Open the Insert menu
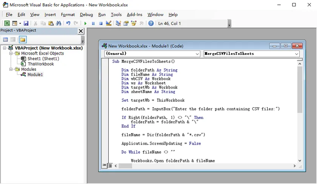This screenshot has width=317, height=184. pyautogui.click(x=50, y=15)
